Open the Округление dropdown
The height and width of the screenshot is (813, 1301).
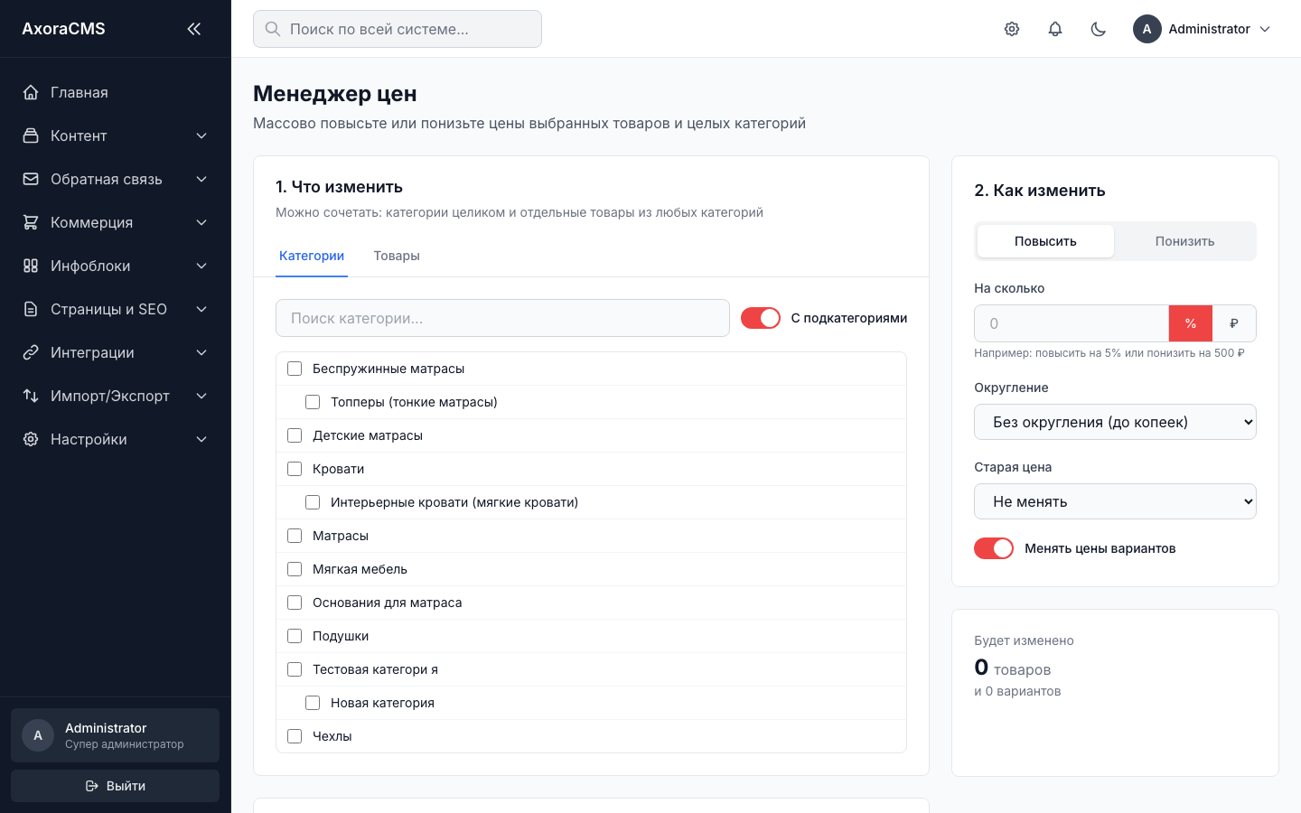tap(1115, 422)
